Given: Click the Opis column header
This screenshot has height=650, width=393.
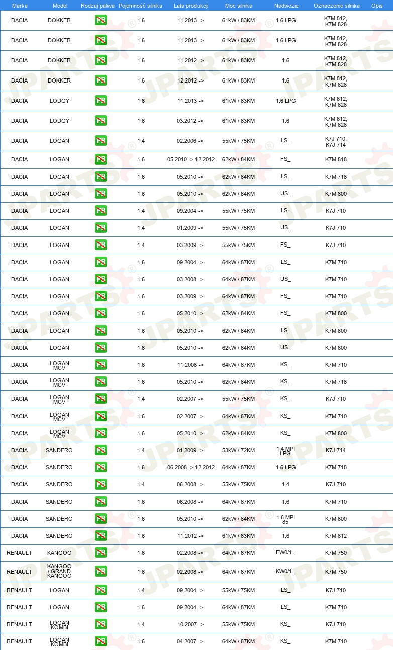Looking at the screenshot, I should [x=377, y=6].
